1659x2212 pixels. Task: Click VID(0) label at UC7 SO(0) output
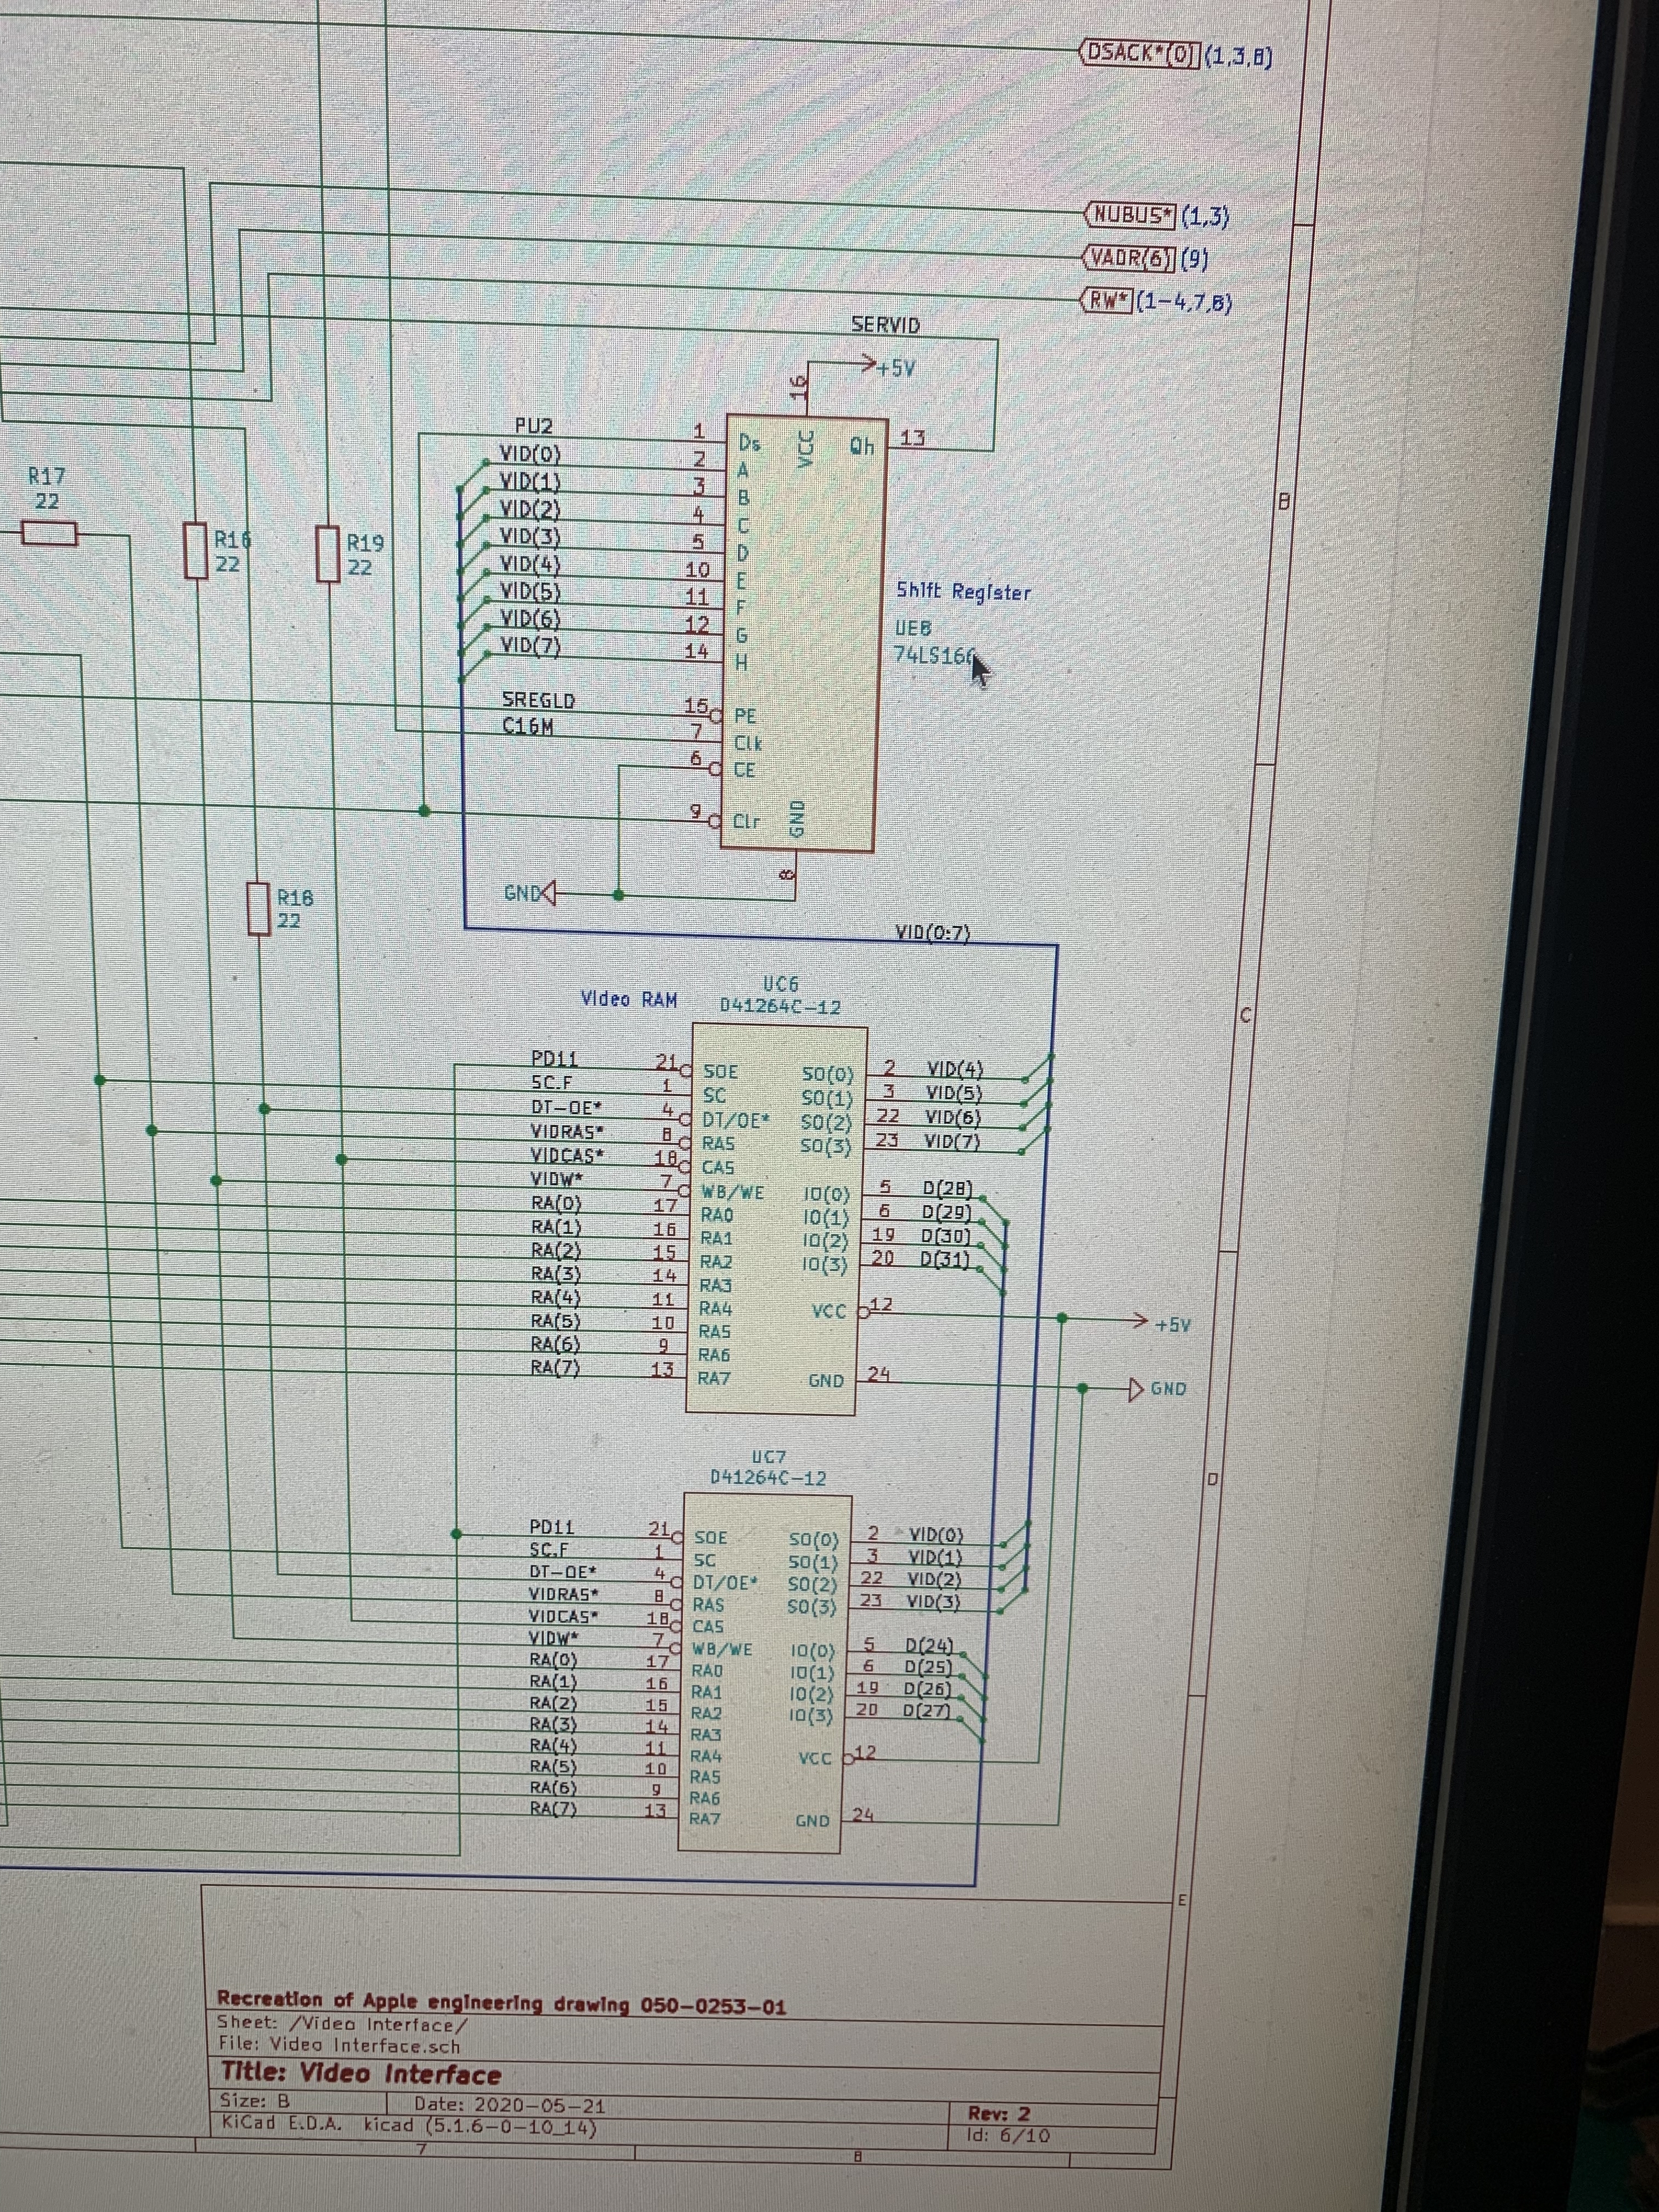pyautogui.click(x=936, y=1535)
